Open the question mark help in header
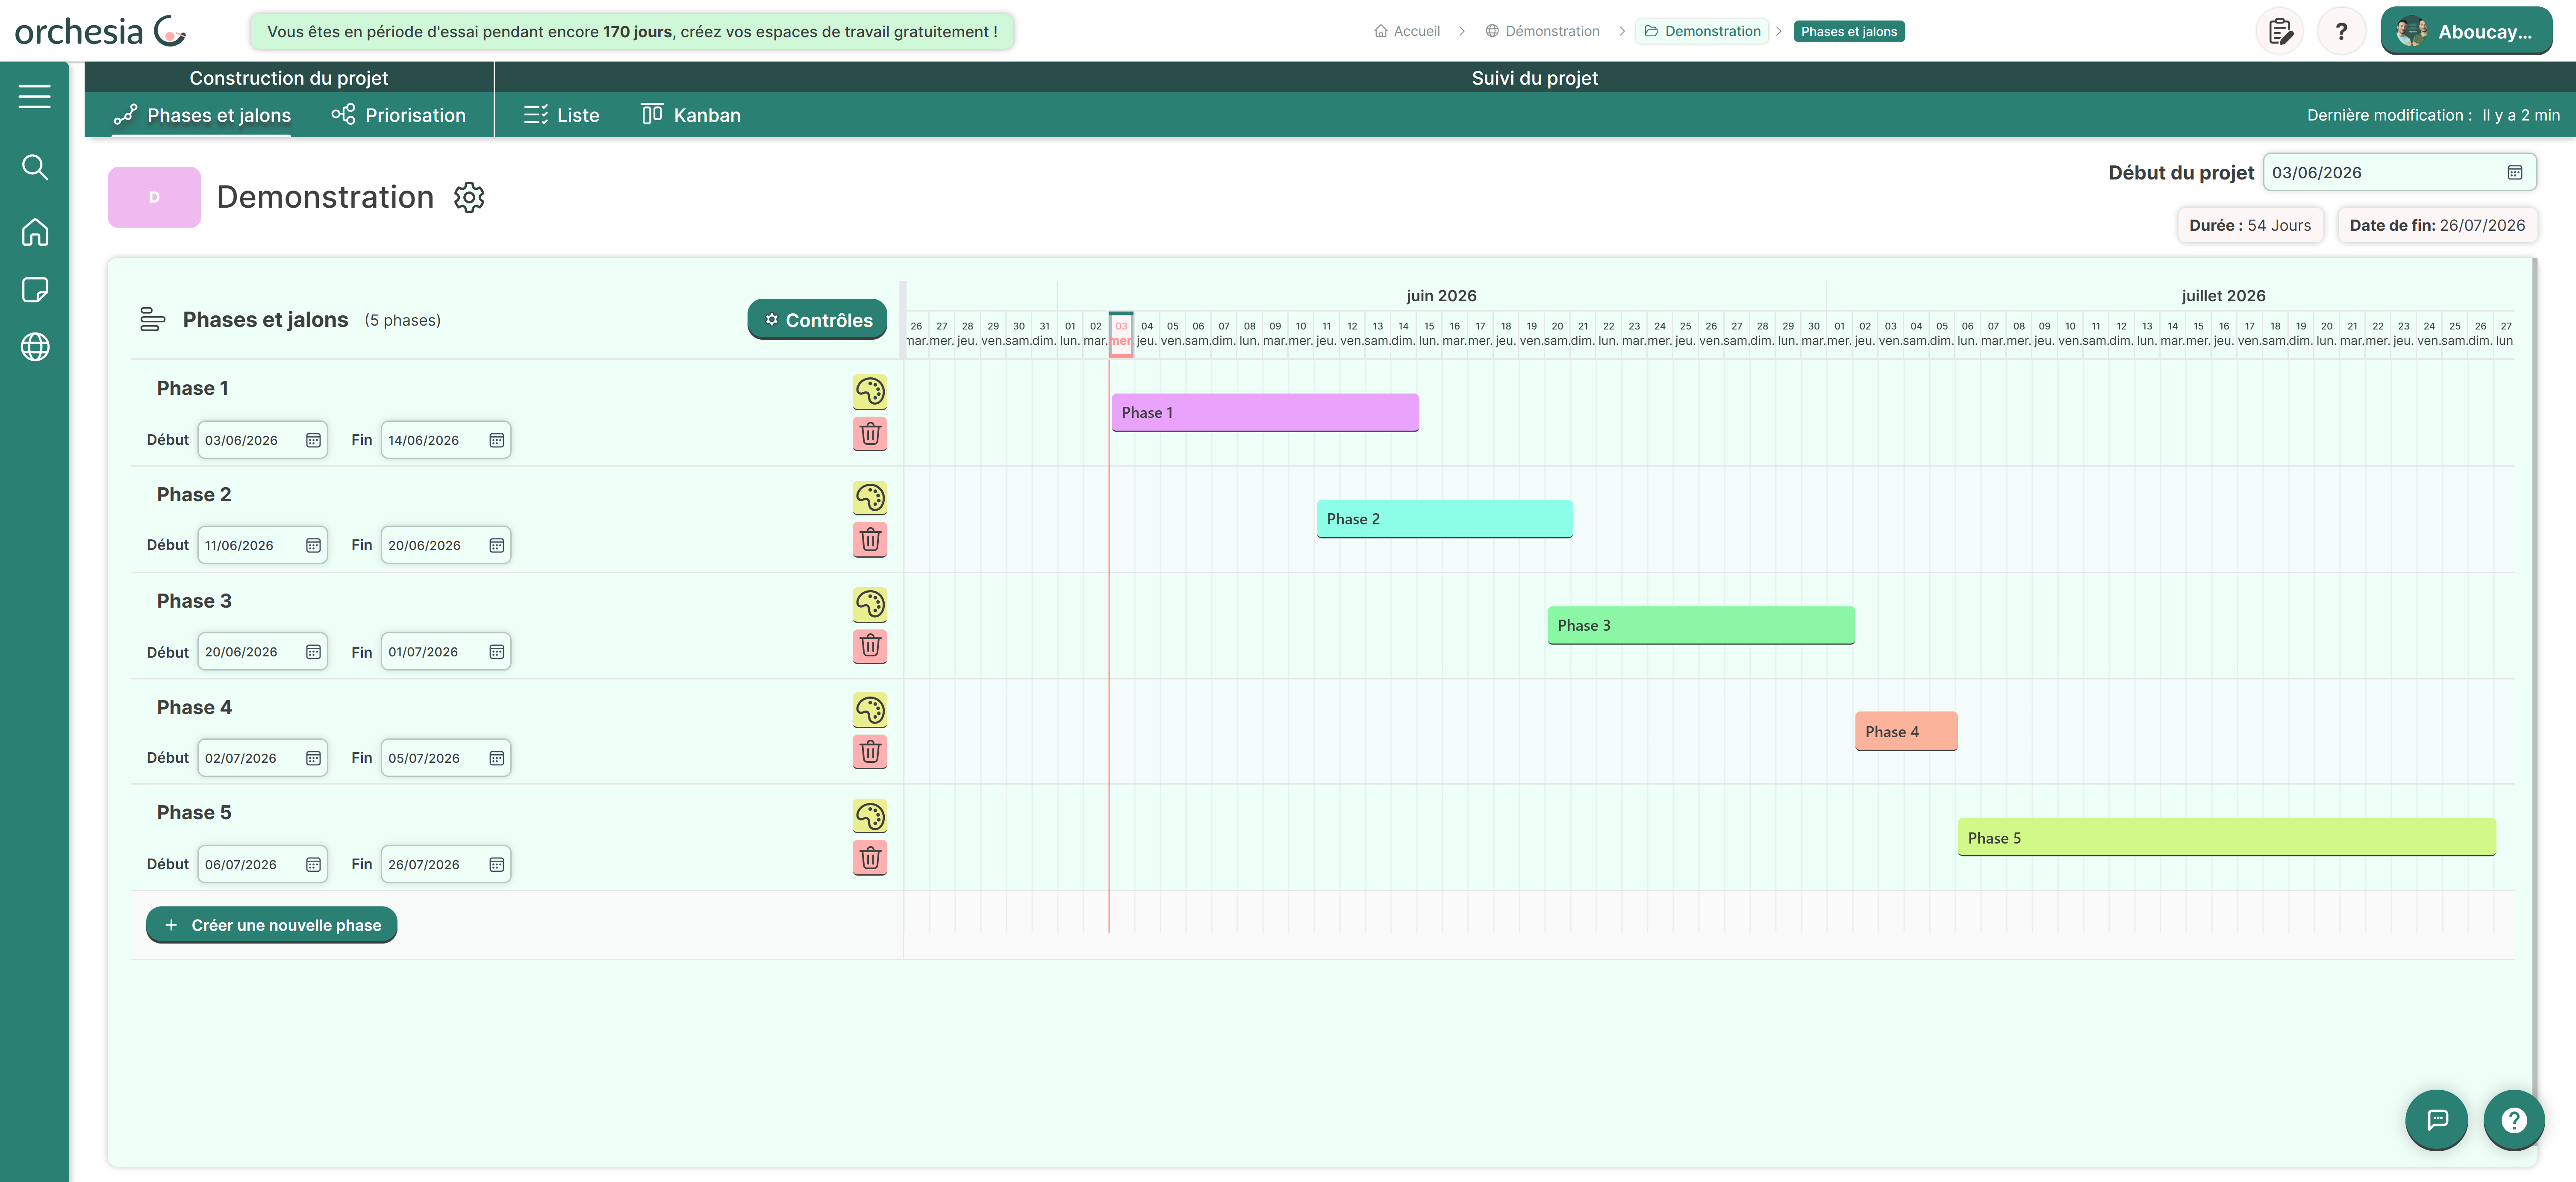Viewport: 2576px width, 1182px height. (x=2341, y=31)
